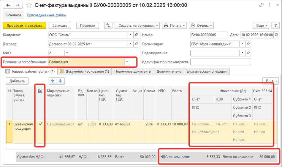
Task: Click the back navigation arrow
Action: [8, 5]
